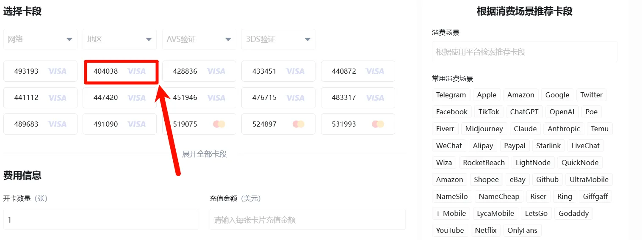Screen dimensions: 642x240
Task: Pick the Anthropic scenario tag
Action: (x=564, y=129)
